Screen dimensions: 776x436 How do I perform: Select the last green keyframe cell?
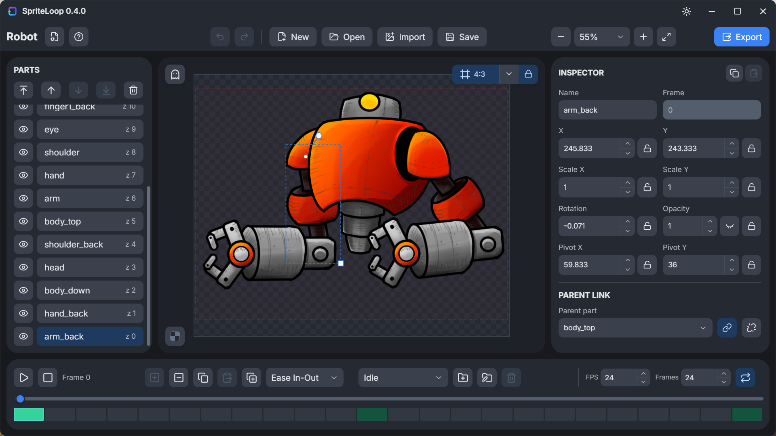(x=747, y=415)
